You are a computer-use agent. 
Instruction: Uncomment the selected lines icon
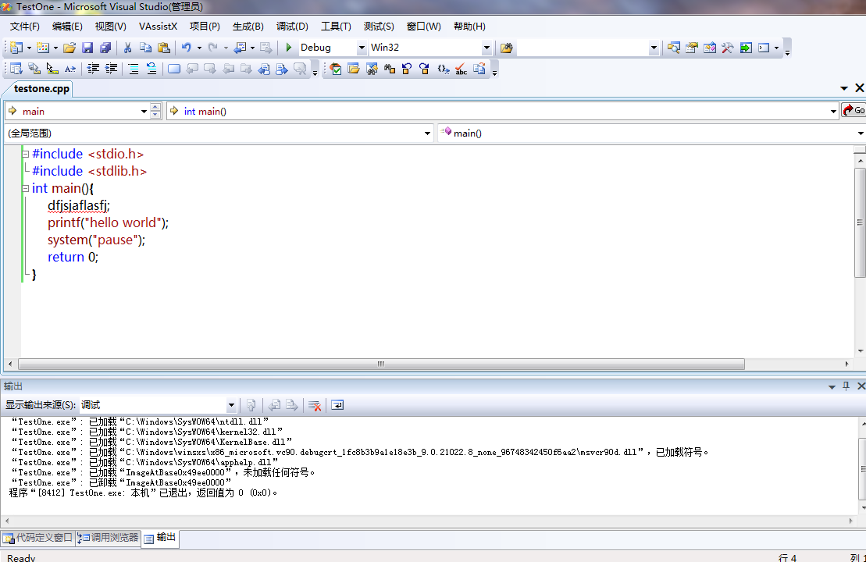(151, 69)
